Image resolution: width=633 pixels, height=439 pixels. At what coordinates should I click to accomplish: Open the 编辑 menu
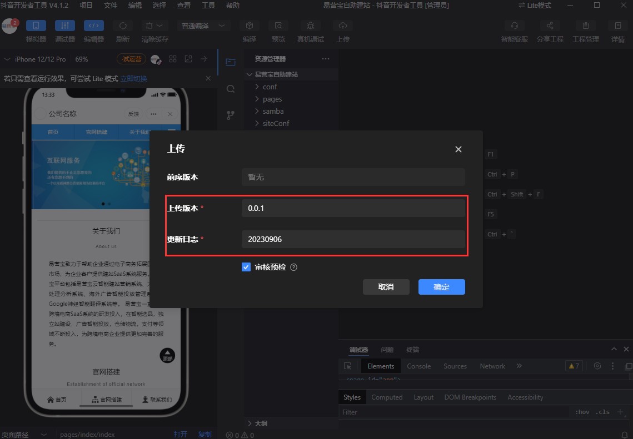coord(135,5)
